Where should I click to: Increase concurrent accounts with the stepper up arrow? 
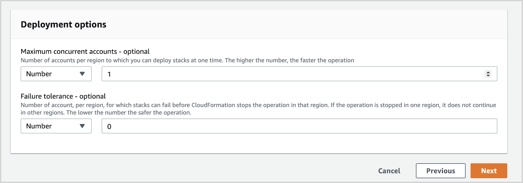tap(488, 72)
